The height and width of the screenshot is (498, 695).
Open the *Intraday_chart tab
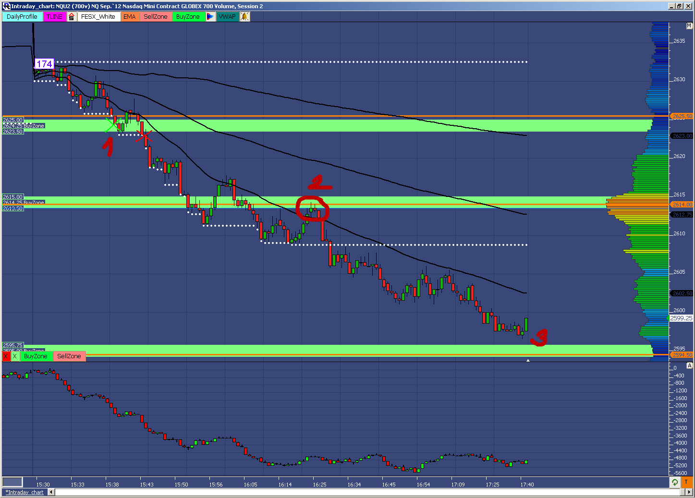[24, 492]
